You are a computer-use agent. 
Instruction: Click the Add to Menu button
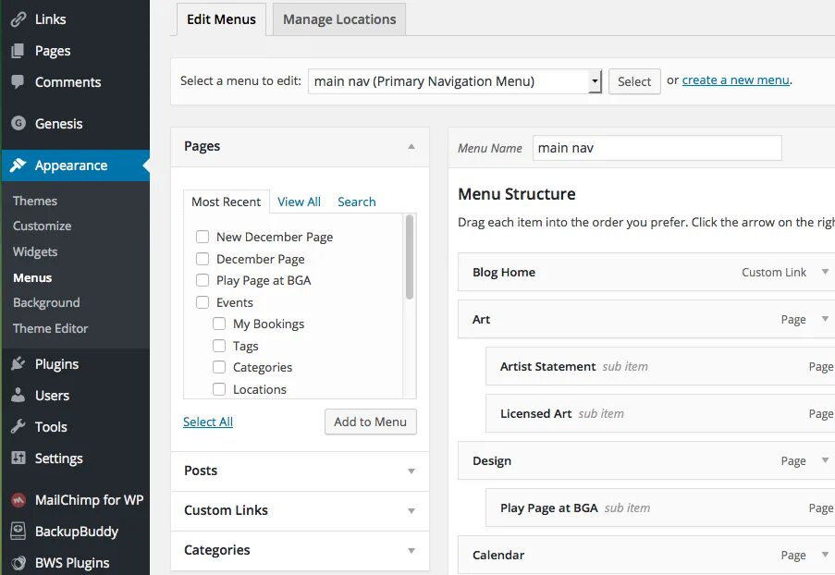point(370,422)
